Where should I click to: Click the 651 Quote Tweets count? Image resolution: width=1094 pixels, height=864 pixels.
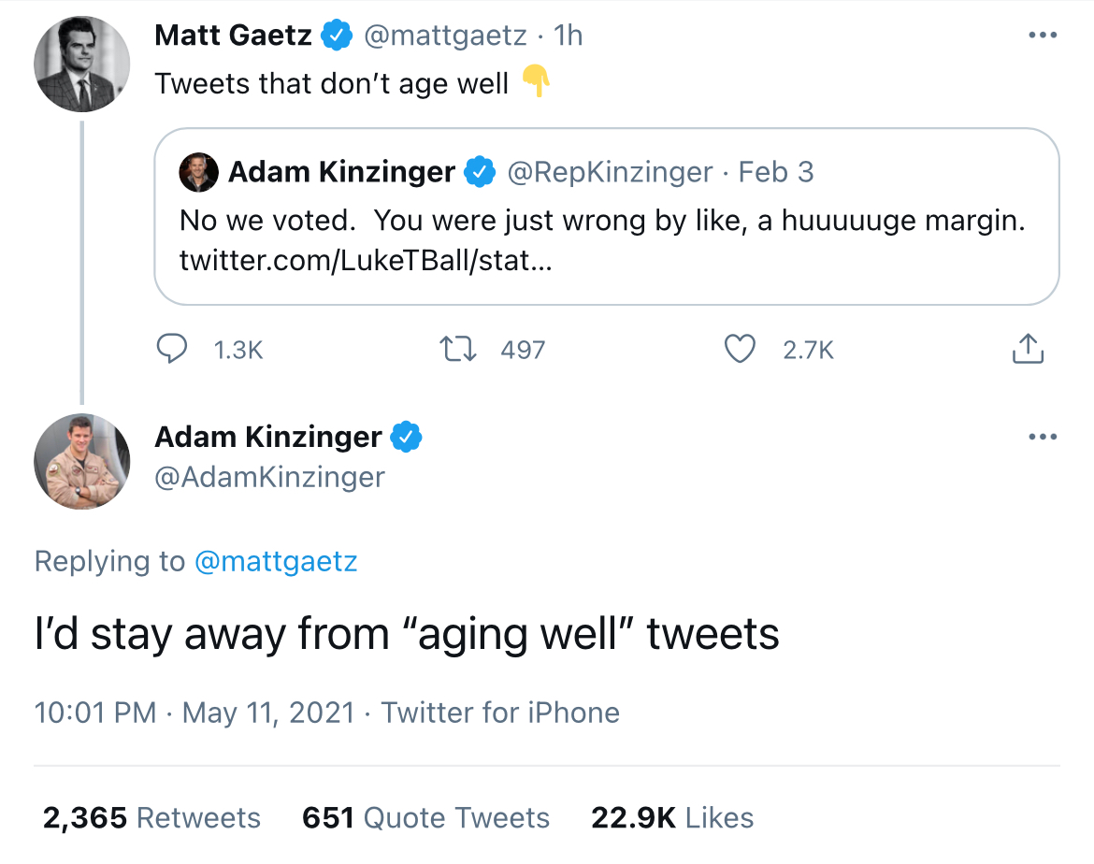(x=425, y=817)
